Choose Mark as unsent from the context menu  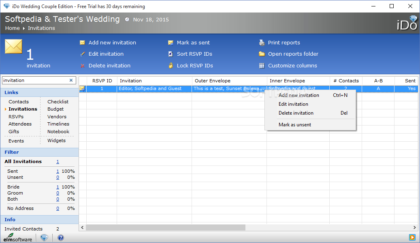[x=310, y=124]
